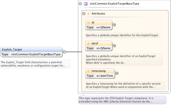Click the @ icon on the timestamp attribute
Screen dimensions: 171x105
coord(88,71)
